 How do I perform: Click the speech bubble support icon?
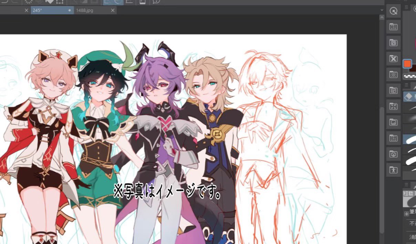(x=157, y=1)
